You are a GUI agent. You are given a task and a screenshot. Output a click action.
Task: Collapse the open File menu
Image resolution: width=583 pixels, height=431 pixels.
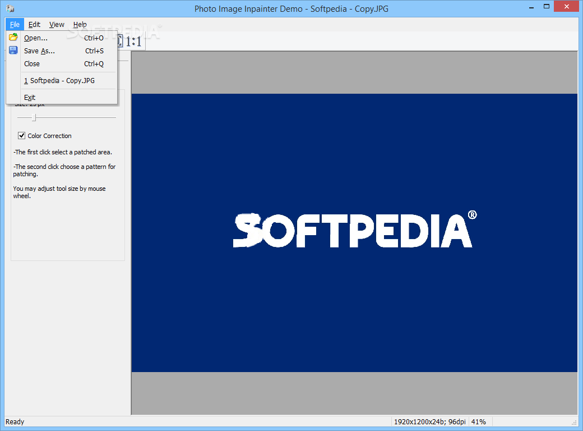[x=15, y=25]
